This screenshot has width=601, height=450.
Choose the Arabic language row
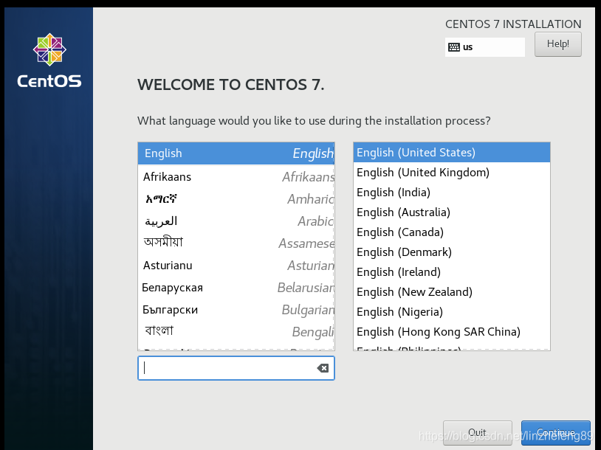236,221
